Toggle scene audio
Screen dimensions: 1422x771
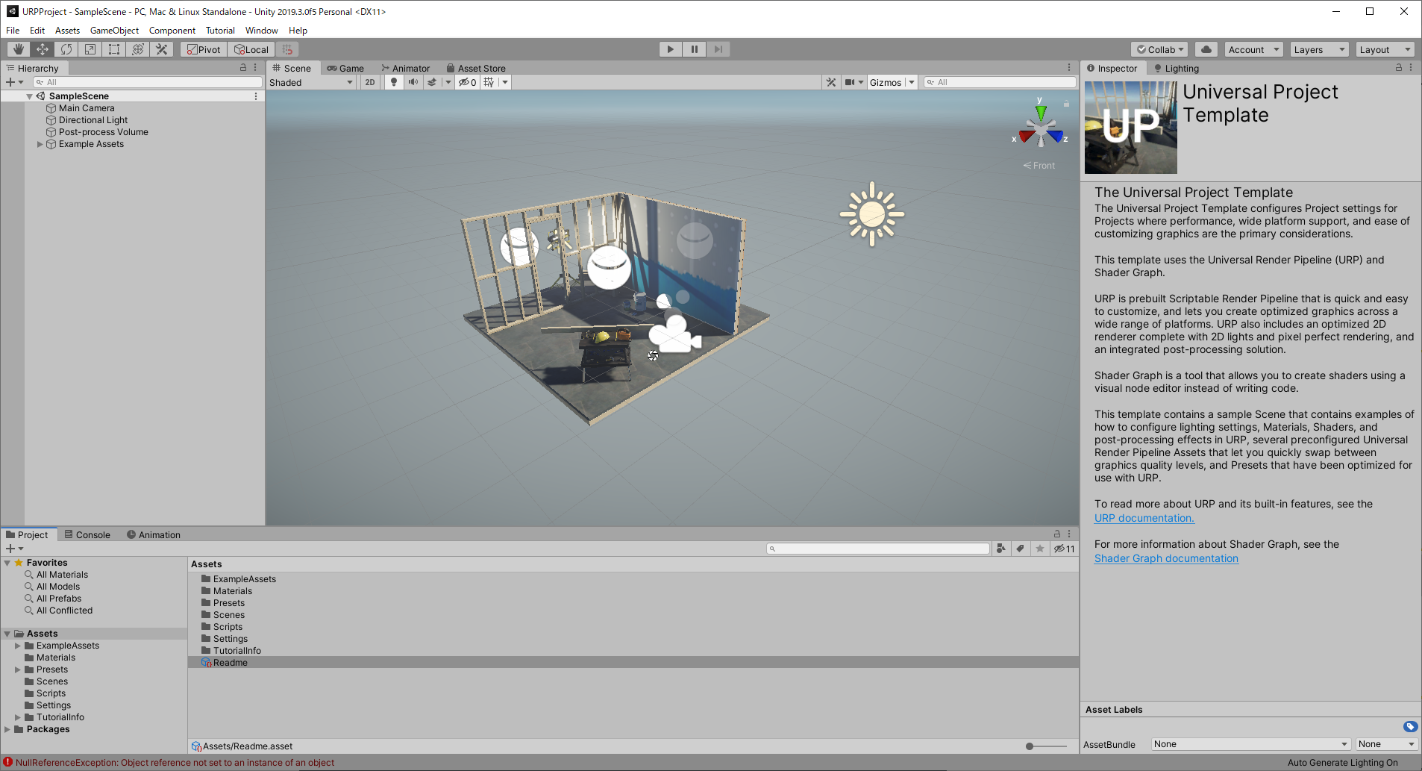pyautogui.click(x=413, y=82)
